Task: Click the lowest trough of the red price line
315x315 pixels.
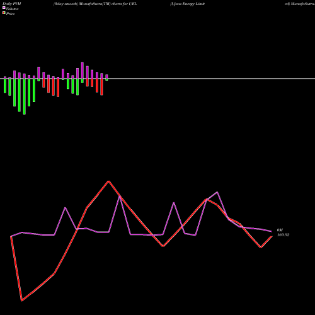Action: 22,301
